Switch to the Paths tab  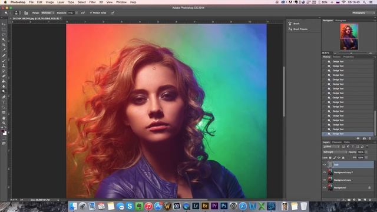point(347,143)
